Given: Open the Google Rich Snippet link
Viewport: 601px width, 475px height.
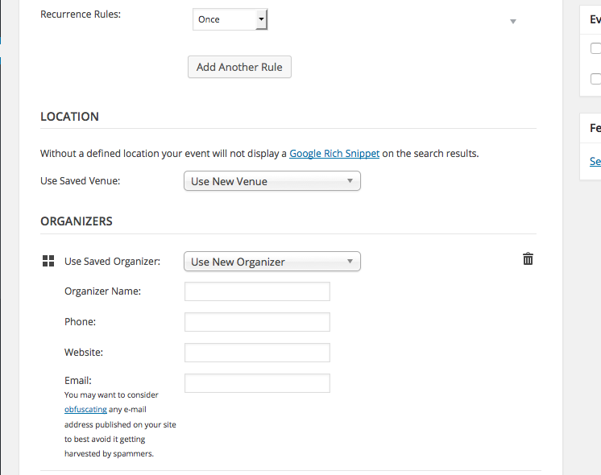Looking at the screenshot, I should [x=334, y=153].
